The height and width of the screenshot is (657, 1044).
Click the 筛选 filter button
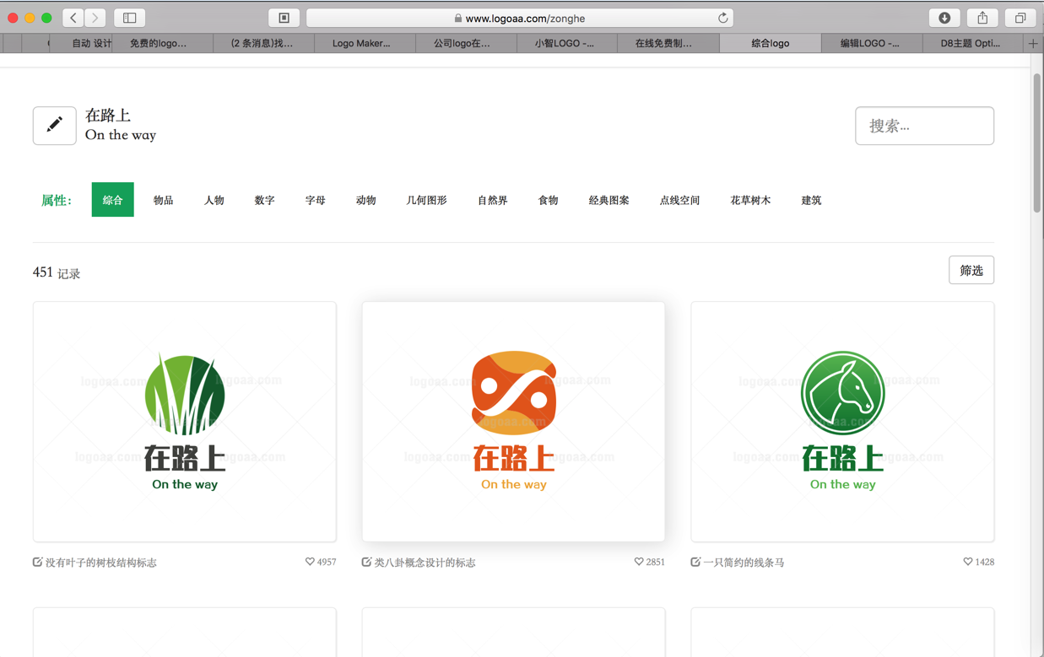(971, 270)
